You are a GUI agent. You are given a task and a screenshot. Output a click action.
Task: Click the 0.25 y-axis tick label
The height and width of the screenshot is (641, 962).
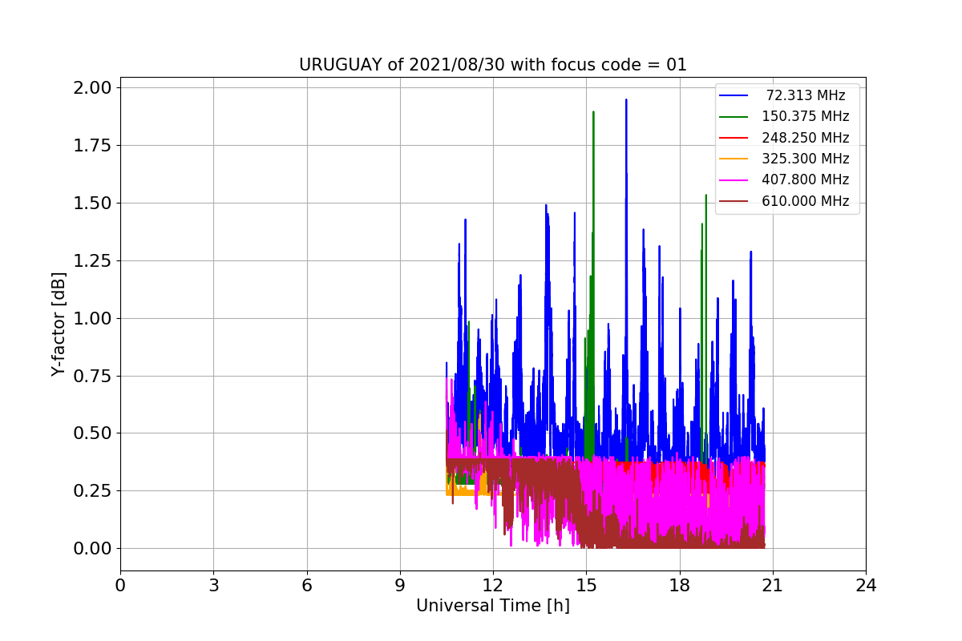click(x=92, y=490)
